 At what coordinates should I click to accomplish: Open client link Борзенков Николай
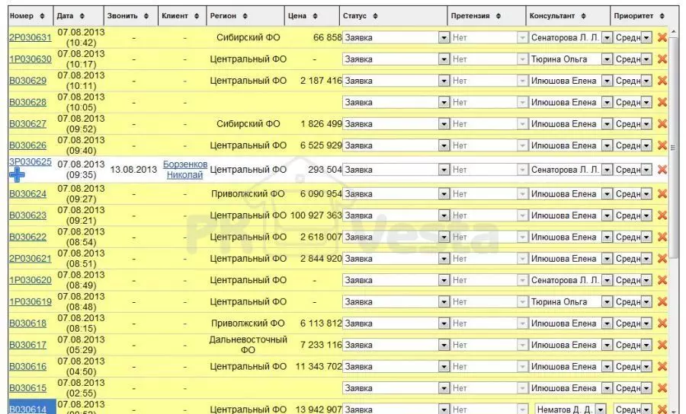point(185,170)
